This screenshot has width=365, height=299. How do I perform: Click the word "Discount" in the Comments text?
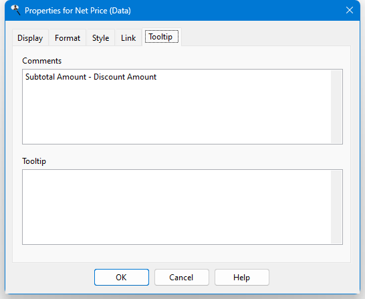[x=109, y=77]
